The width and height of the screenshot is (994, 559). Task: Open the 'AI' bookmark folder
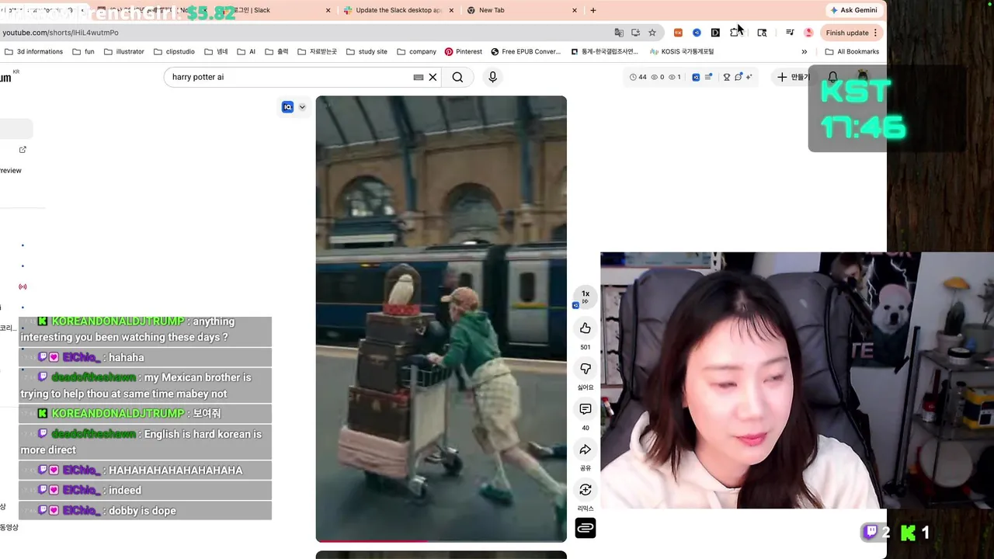point(246,51)
